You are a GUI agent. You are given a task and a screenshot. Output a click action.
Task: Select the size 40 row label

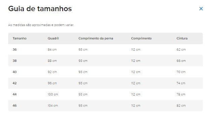14,72
